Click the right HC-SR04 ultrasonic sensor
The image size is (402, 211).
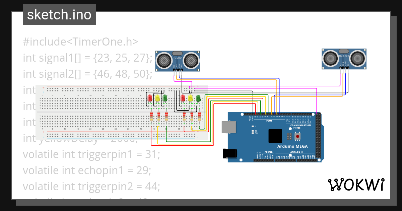[343, 59]
